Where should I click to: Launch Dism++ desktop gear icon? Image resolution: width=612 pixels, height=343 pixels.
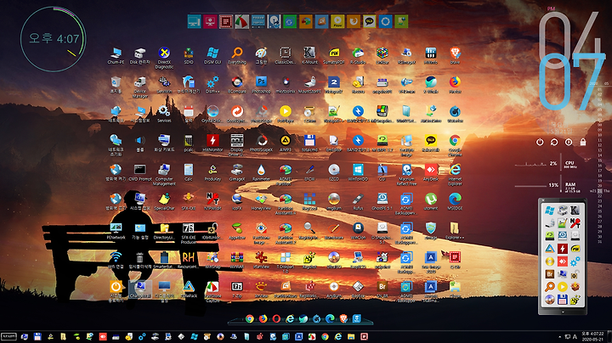(212, 85)
